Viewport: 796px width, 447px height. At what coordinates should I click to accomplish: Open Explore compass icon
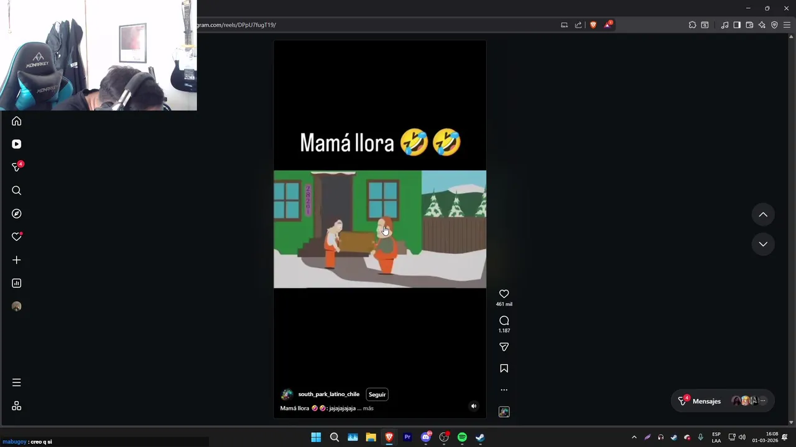click(x=17, y=214)
